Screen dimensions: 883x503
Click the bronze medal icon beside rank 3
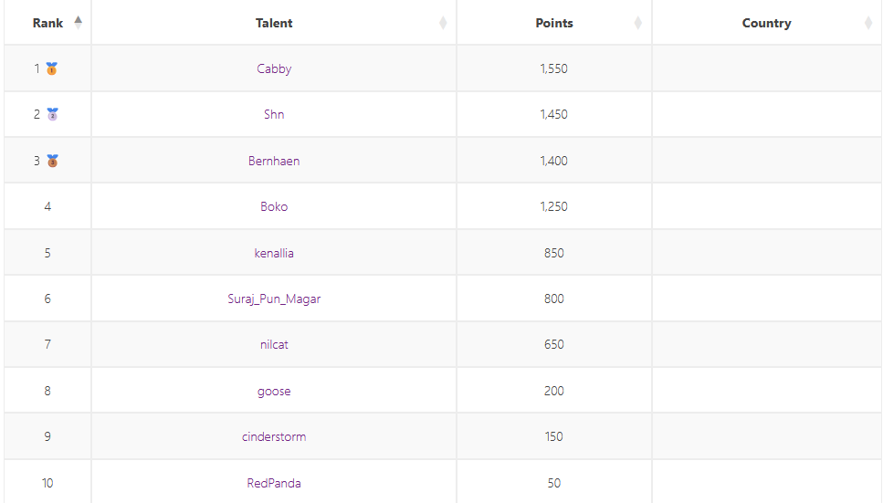52,161
